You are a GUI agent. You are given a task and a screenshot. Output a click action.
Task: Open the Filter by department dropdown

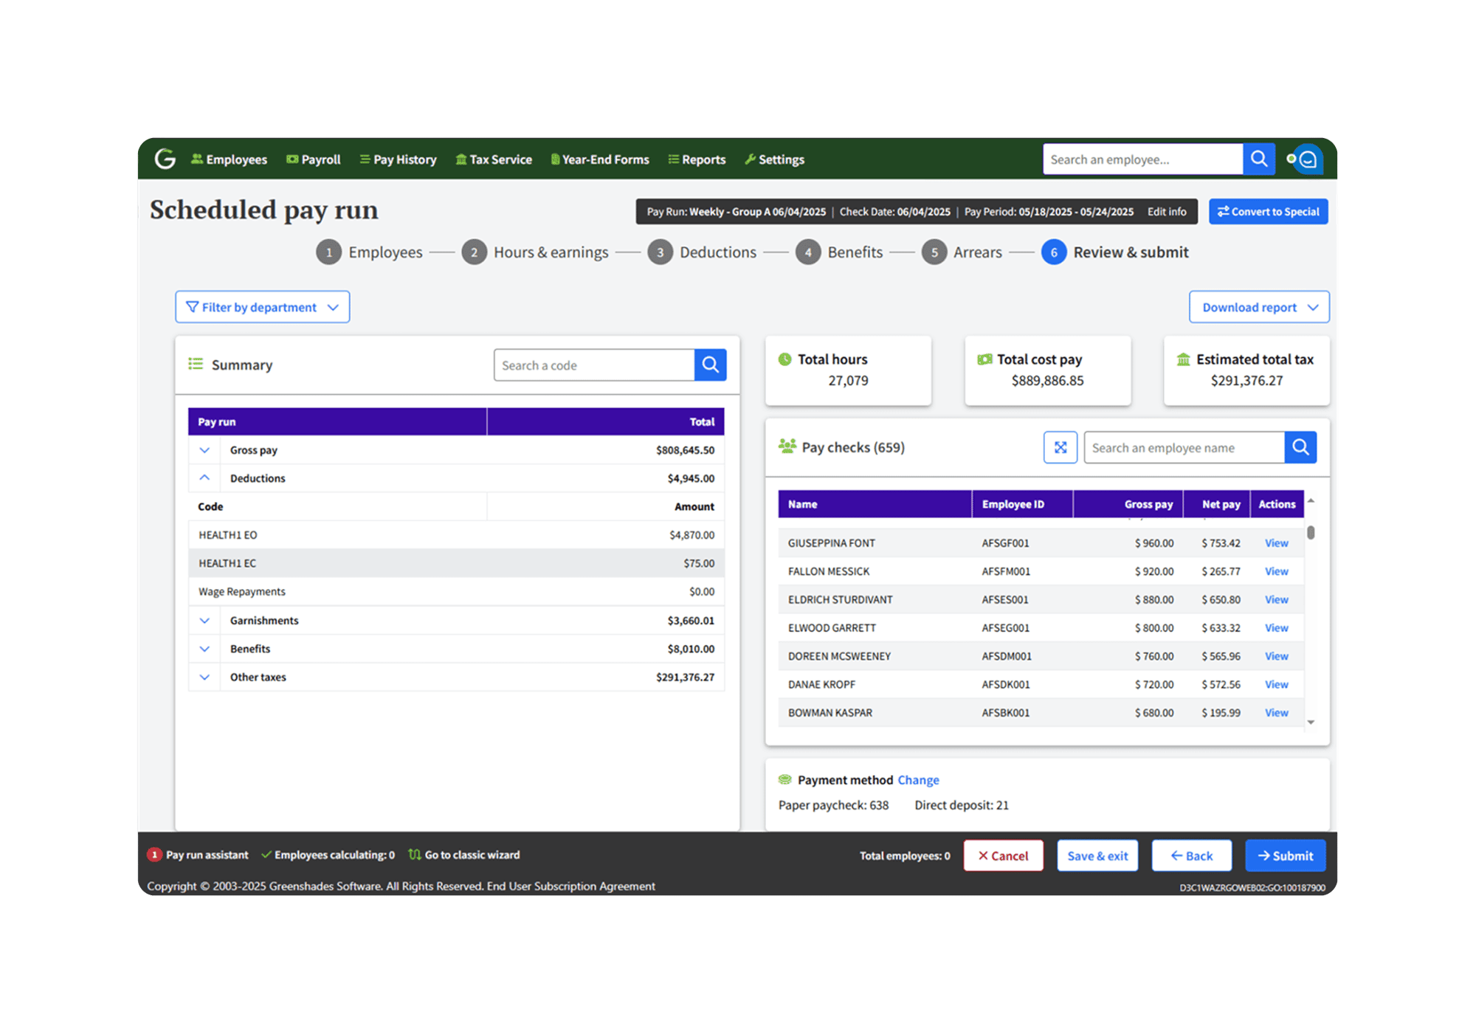point(262,307)
